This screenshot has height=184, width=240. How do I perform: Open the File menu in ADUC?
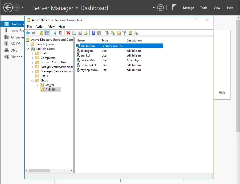coord(29,27)
